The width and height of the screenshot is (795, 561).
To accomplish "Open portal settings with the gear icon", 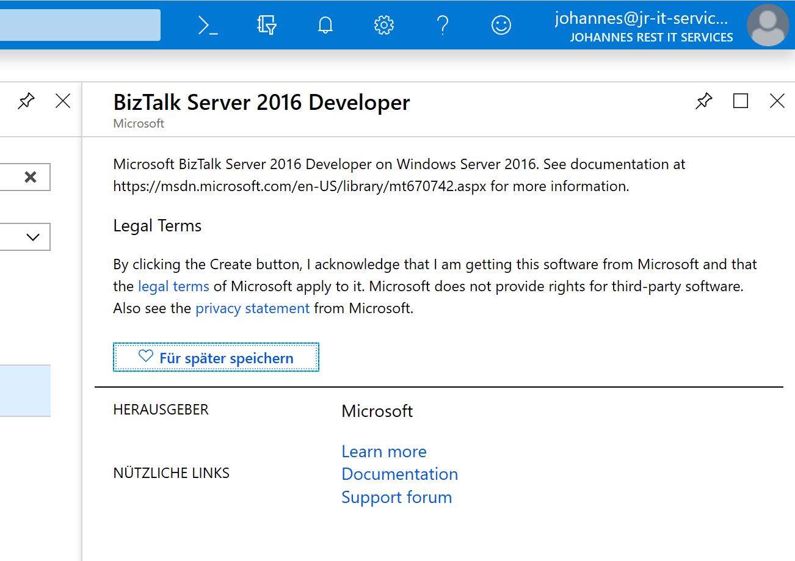I will click(383, 25).
